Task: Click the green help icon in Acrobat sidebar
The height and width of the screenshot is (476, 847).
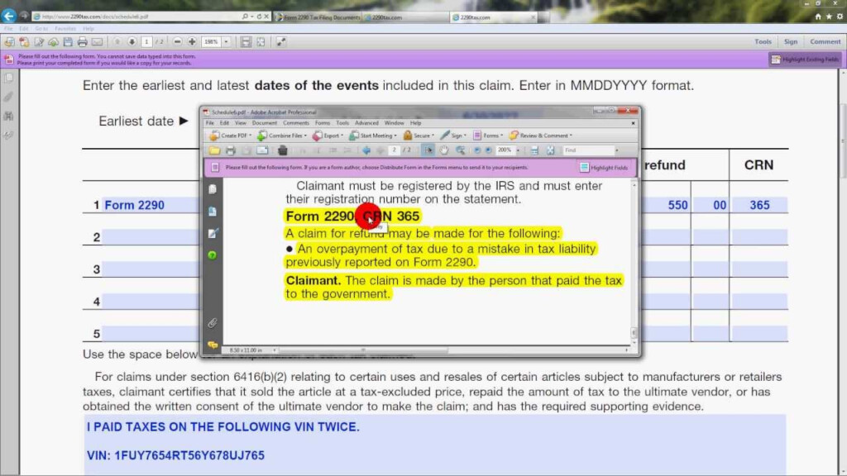Action: coord(213,255)
